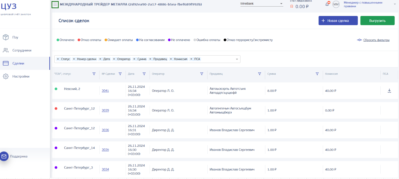Click filter icon in Продавец column

tap(260, 74)
